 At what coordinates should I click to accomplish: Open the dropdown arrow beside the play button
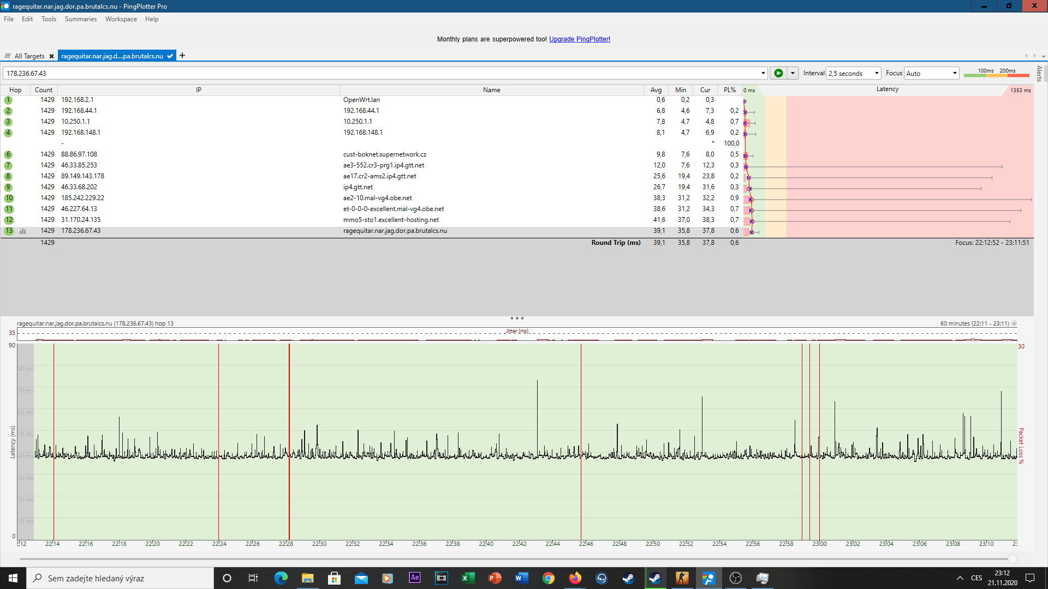793,73
